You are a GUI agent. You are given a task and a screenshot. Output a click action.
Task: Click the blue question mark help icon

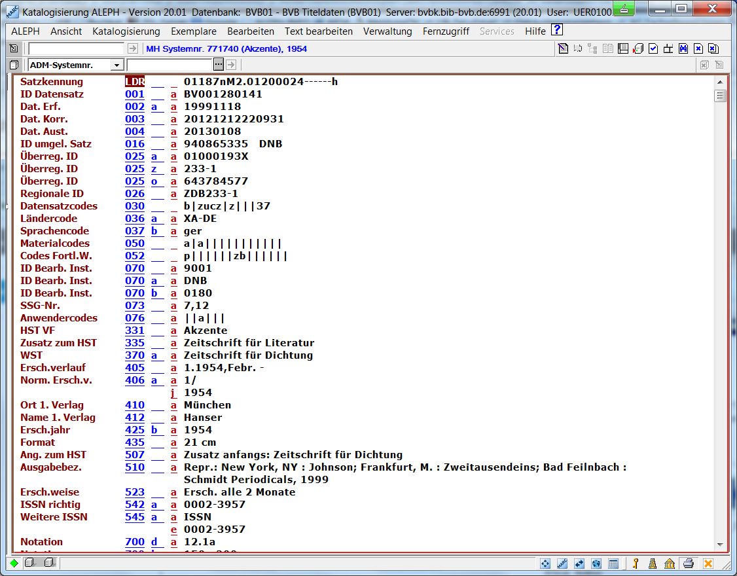(557, 30)
